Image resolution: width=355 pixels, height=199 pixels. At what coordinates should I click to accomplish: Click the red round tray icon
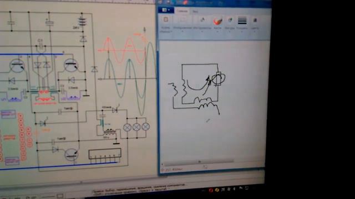[211, 190]
